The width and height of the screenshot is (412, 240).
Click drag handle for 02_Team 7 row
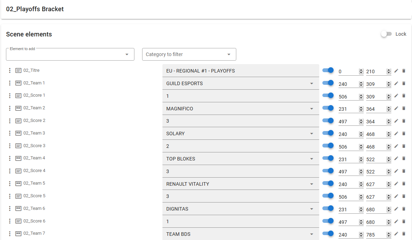pyautogui.click(x=10, y=234)
